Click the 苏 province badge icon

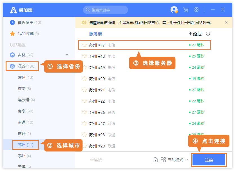pos(12,66)
